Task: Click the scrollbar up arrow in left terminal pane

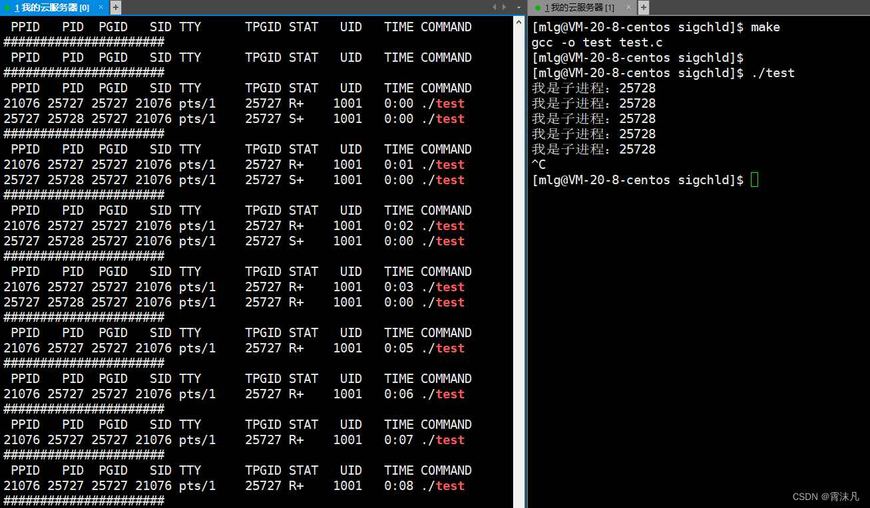Action: pyautogui.click(x=519, y=21)
